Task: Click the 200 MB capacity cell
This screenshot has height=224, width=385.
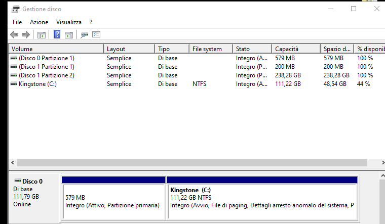Action: 285,67
